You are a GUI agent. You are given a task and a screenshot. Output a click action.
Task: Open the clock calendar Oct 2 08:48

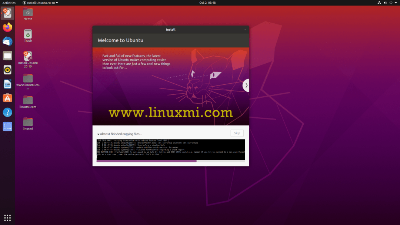207,3
